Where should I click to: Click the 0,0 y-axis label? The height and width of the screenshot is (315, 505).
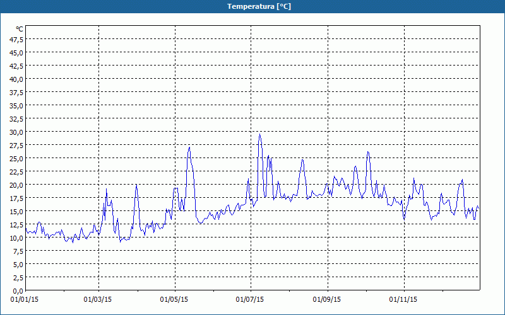(18, 291)
